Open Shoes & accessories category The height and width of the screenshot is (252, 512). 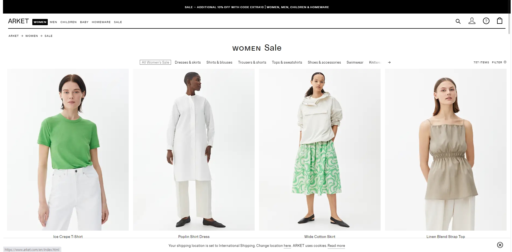pyautogui.click(x=324, y=62)
